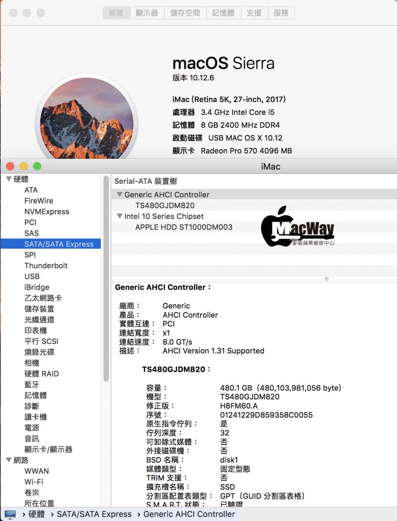
Task: Select SAS in the sidebar
Action: tap(32, 233)
